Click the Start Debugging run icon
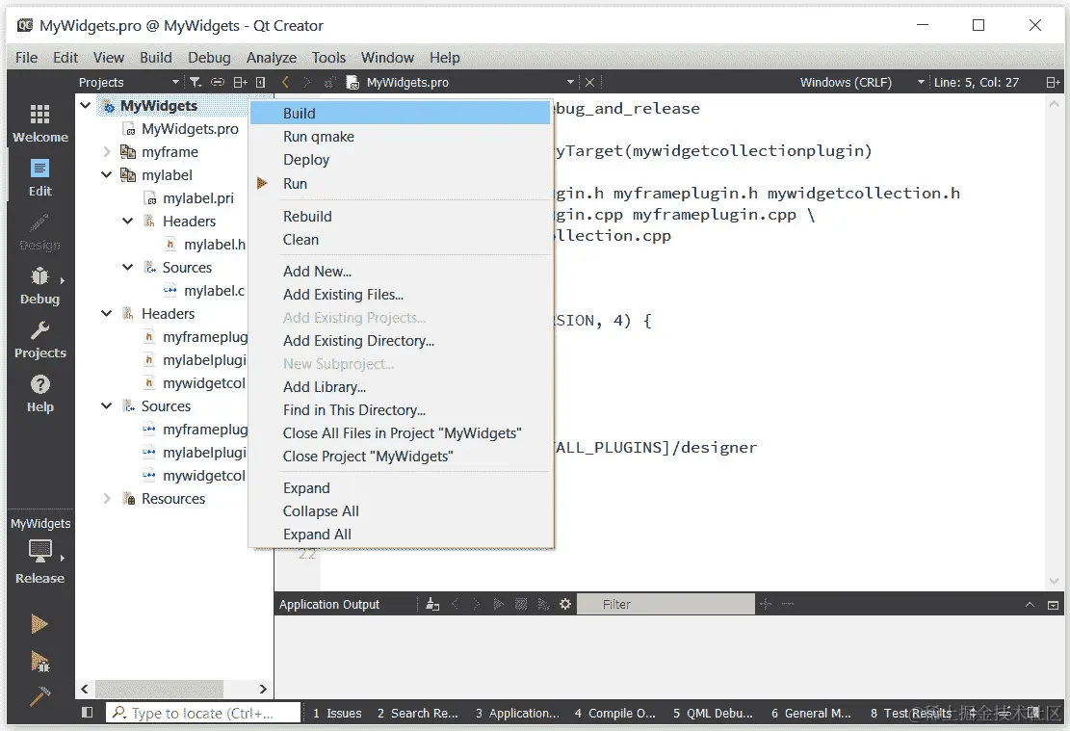The width and height of the screenshot is (1070, 731). click(39, 661)
